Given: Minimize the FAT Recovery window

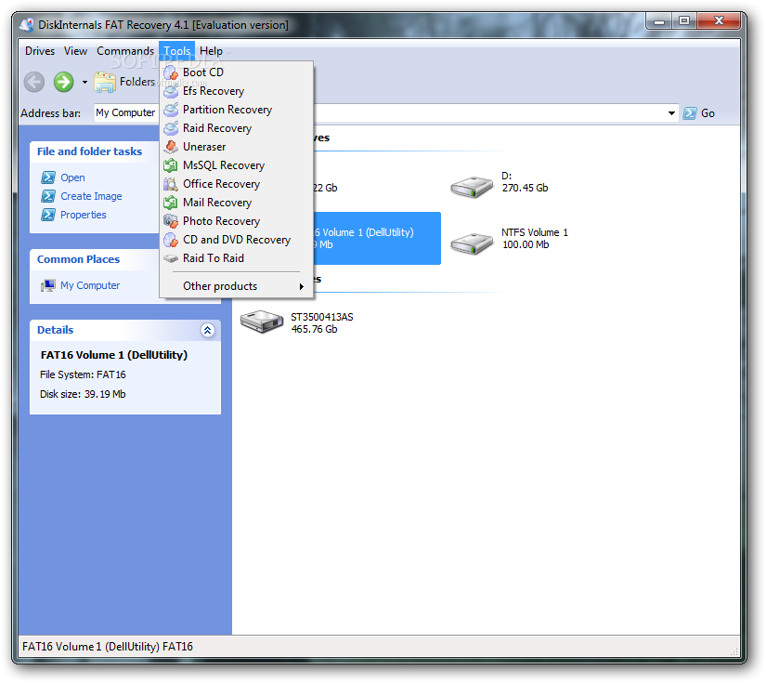Looking at the screenshot, I should (659, 20).
